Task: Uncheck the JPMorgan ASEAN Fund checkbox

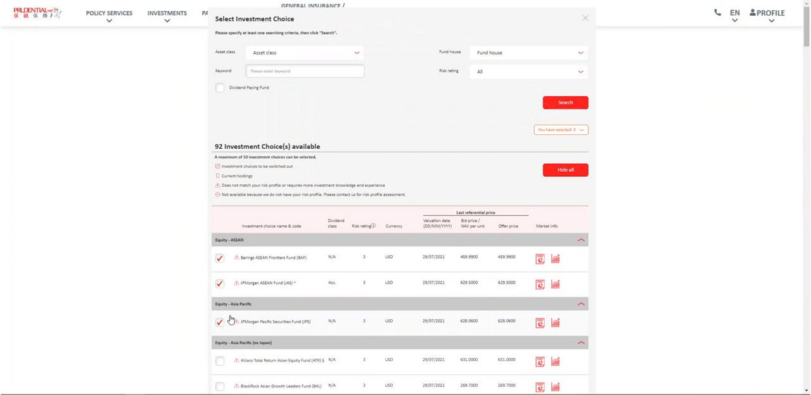Action: pos(220,284)
